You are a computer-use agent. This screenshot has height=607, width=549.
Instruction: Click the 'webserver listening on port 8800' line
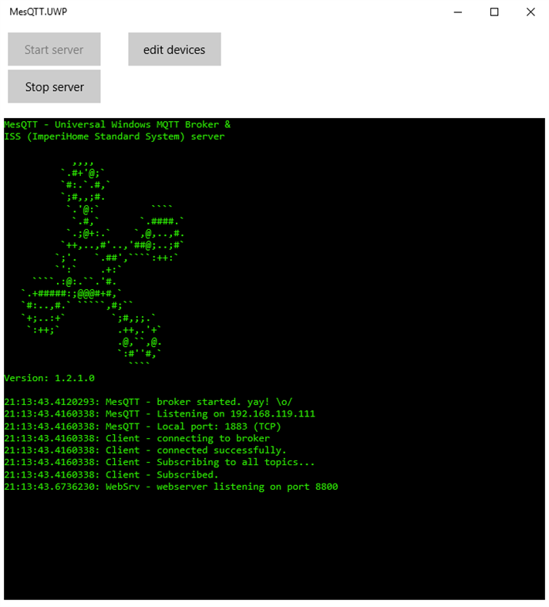click(x=171, y=487)
